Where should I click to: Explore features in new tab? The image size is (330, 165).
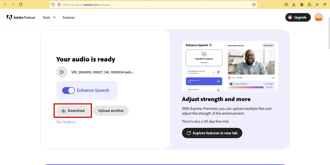pyautogui.click(x=212, y=133)
